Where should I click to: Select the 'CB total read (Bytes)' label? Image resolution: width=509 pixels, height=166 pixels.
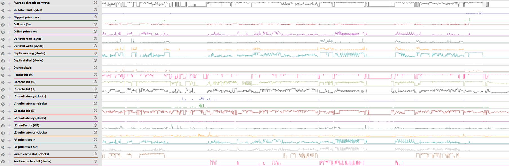[x=28, y=10]
